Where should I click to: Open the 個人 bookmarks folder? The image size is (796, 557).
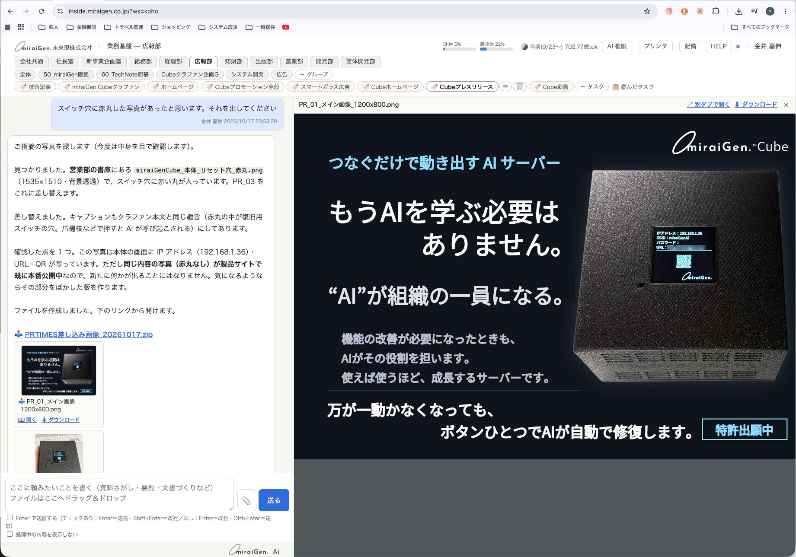pyautogui.click(x=48, y=27)
